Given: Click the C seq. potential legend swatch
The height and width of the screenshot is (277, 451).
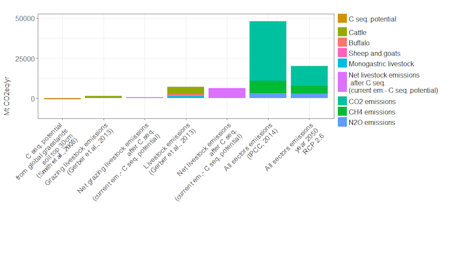Looking at the screenshot, I should (x=342, y=19).
